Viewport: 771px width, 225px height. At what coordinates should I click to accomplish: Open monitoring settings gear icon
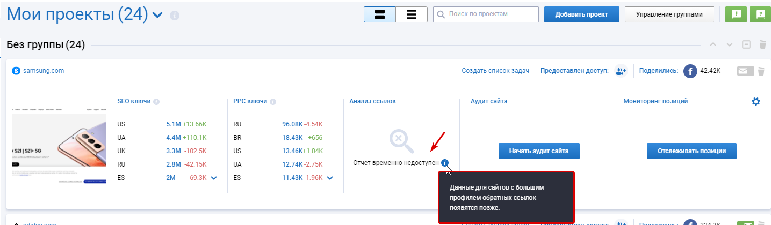click(x=756, y=101)
